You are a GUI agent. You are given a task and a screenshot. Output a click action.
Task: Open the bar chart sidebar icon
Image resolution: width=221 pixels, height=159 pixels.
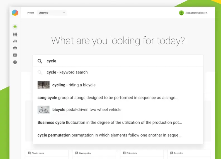pyautogui.click(x=15, y=41)
